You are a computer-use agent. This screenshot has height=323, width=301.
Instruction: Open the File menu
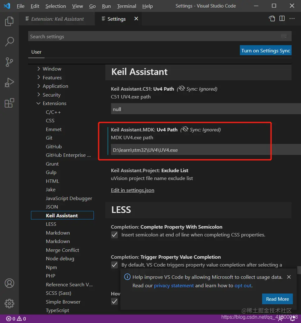click(x=20, y=6)
